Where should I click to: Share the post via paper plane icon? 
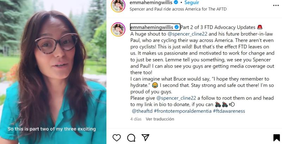(145, 137)
